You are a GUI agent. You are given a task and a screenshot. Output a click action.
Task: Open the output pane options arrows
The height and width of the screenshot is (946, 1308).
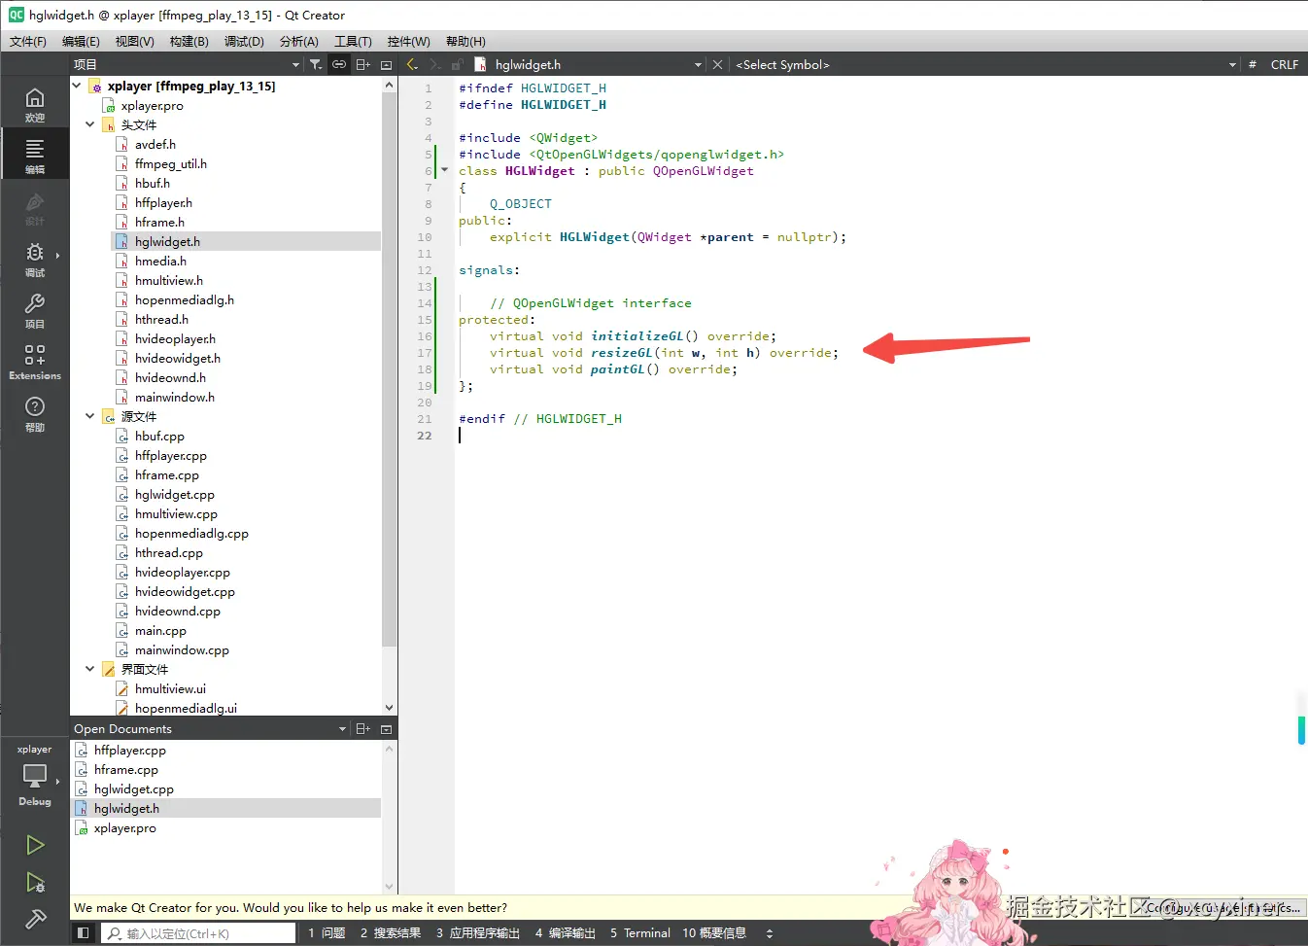[770, 932]
